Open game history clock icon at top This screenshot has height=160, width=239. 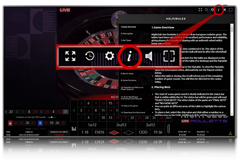(x=206, y=10)
